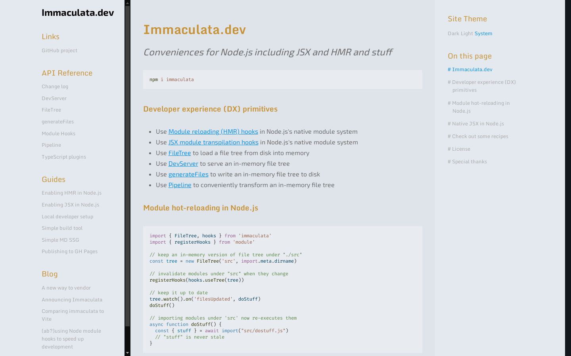
Task: Jump to Native JSX in Node.js anchor
Action: pyautogui.click(x=476, y=124)
